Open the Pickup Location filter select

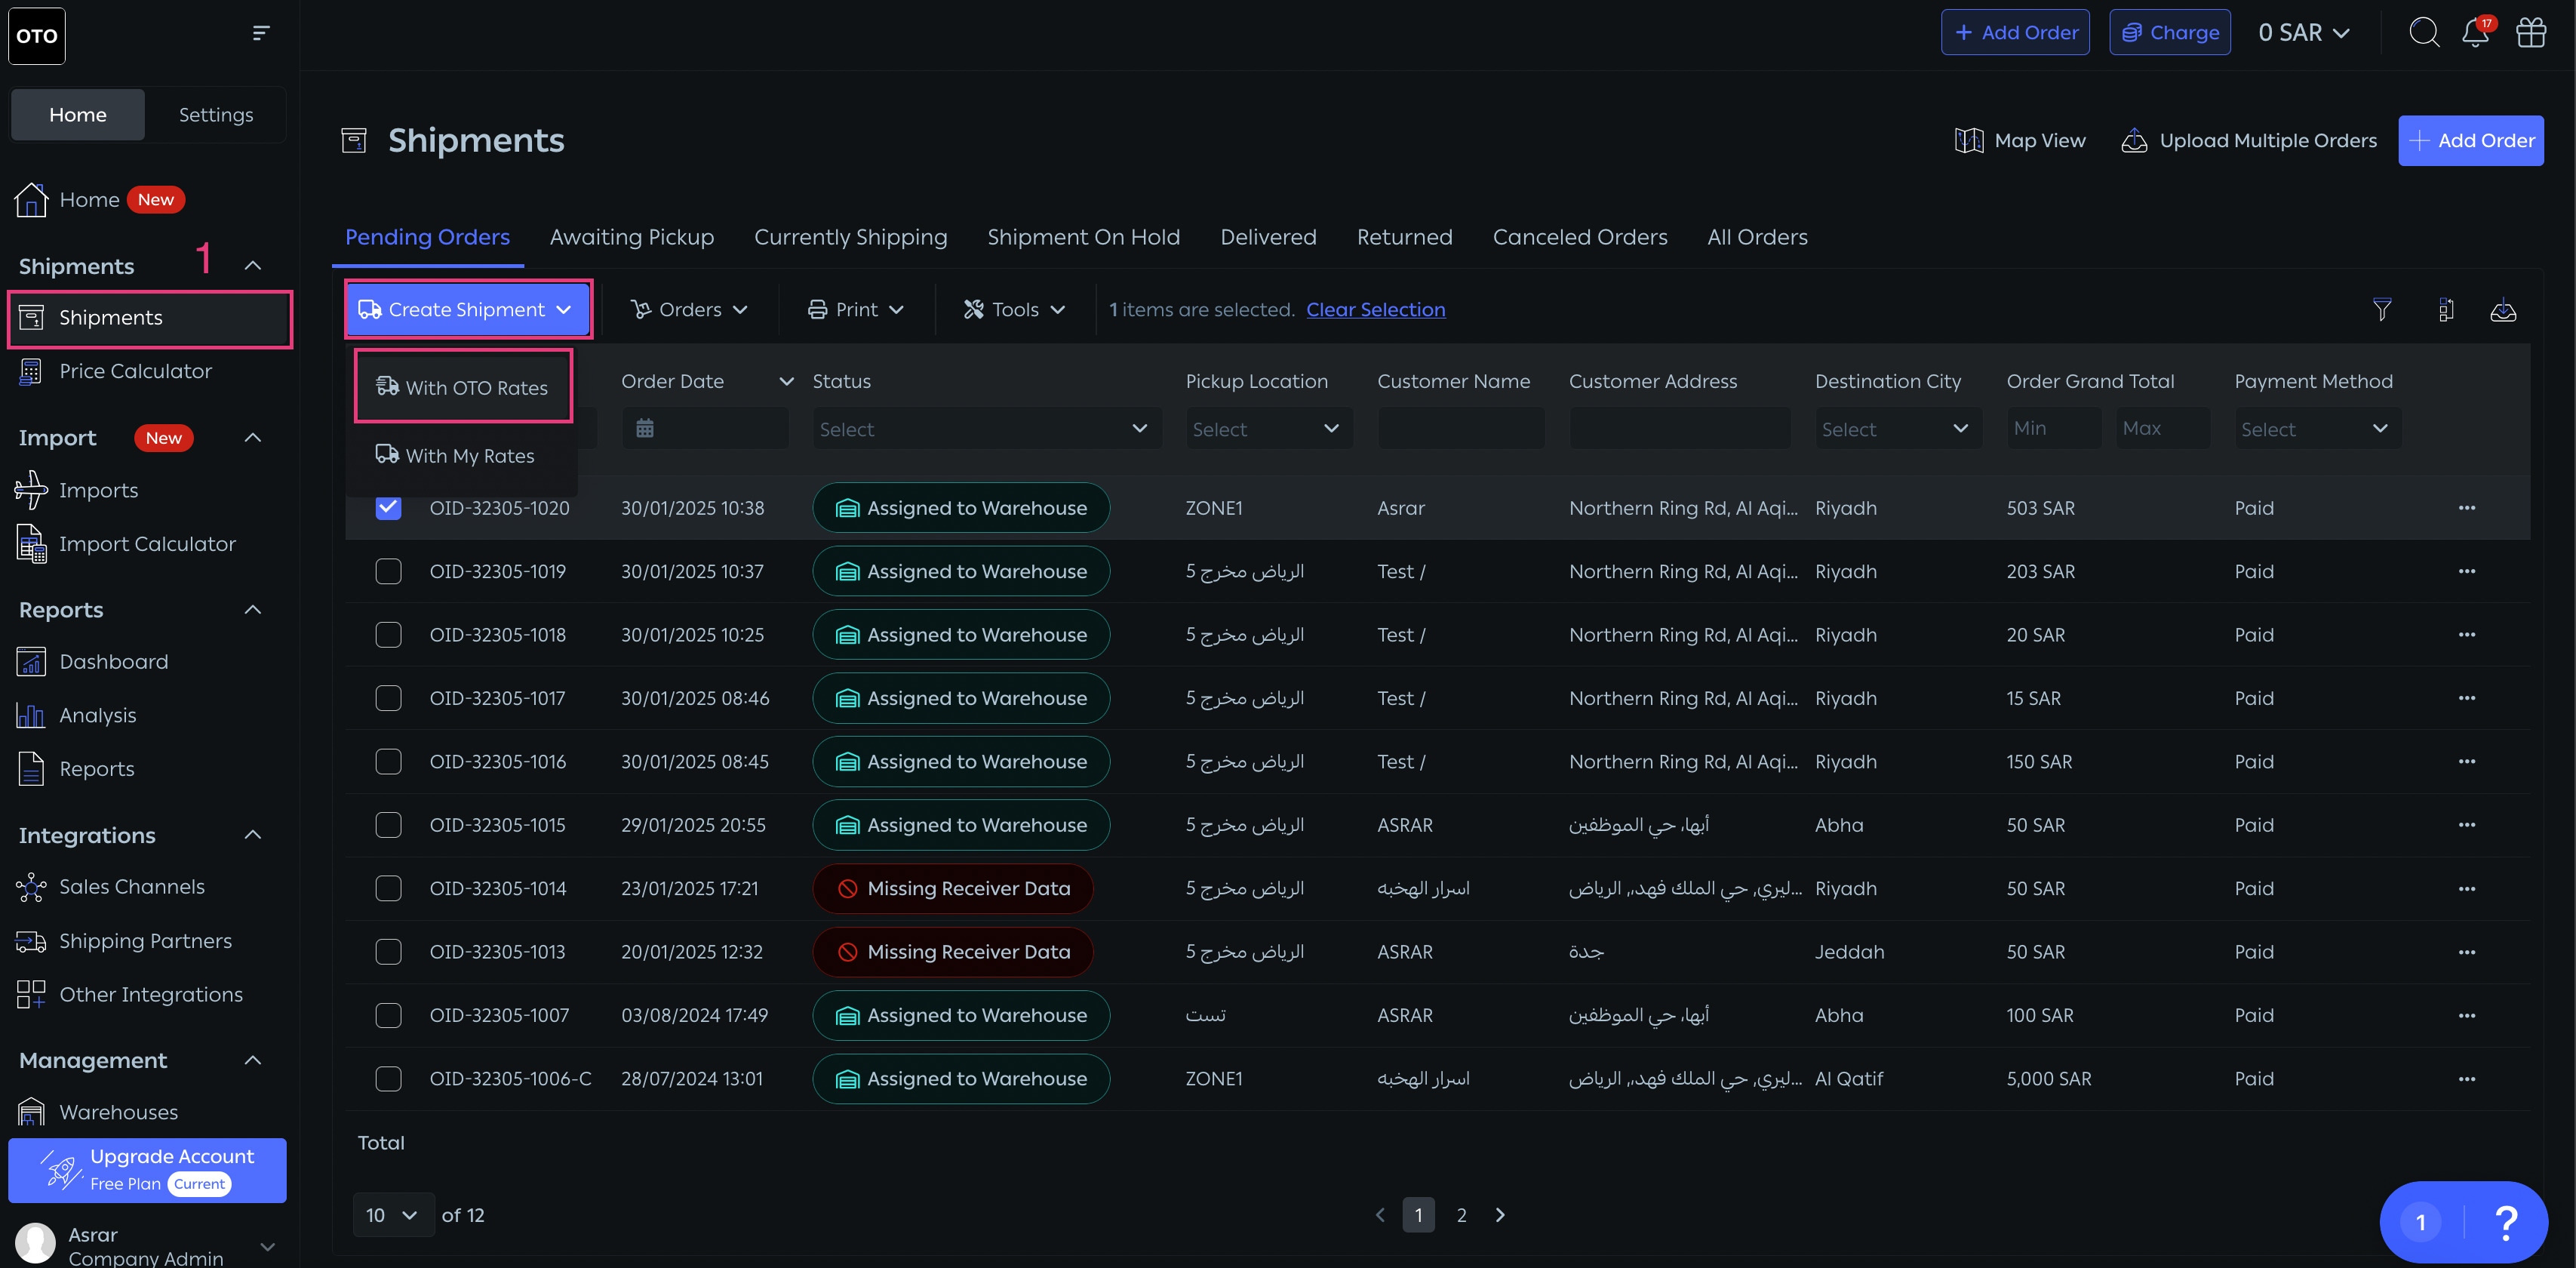tap(1268, 429)
